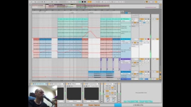
Task: Toggle pencil Draw Mode in the toolbar
Action: click(x=145, y=2)
